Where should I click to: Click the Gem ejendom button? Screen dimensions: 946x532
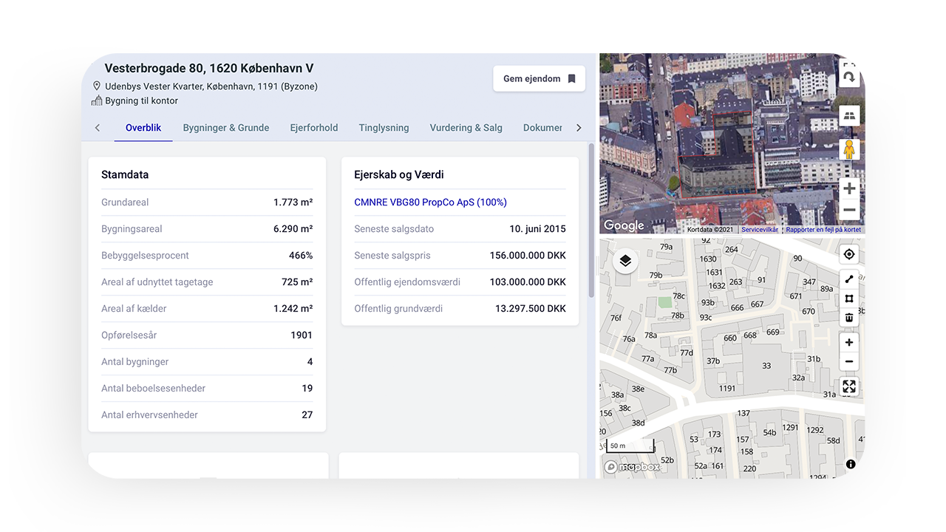(x=539, y=79)
